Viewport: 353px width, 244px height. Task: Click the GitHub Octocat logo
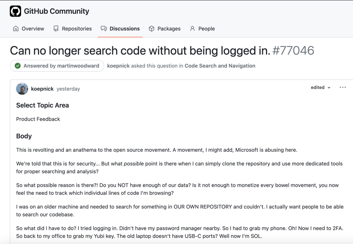(15, 11)
